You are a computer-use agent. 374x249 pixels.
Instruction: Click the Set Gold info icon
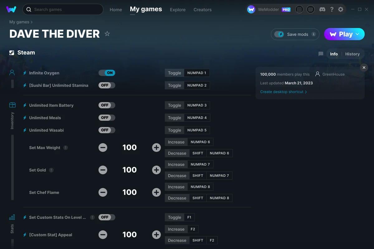pyautogui.click(x=51, y=170)
